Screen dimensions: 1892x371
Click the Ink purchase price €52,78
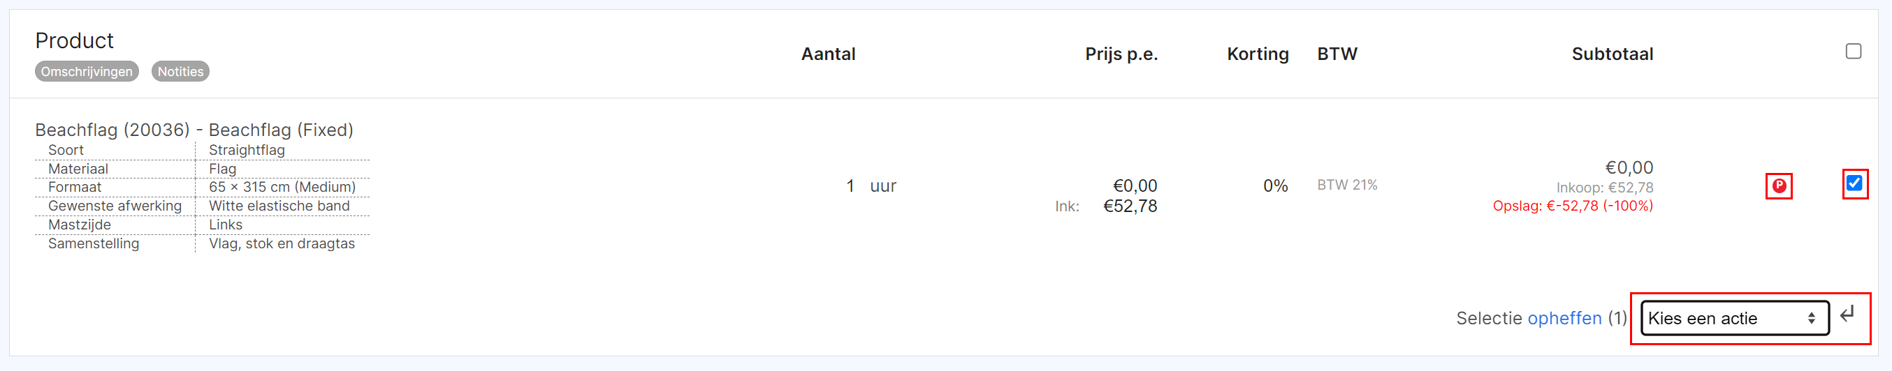click(1130, 206)
